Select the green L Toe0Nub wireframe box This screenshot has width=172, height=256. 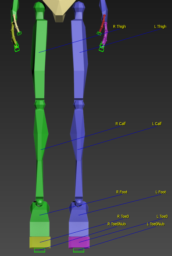tap(78, 250)
